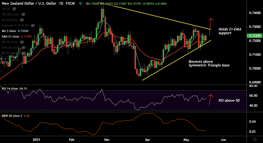Click the EMA 21 value 0.71998
The image size is (263, 143).
[26, 37]
